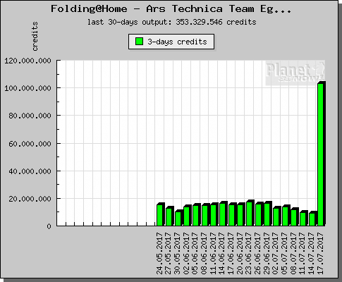Select the 60.000.000 y-axis value
Viewport: 342px width, 282px height.
(x=30, y=144)
